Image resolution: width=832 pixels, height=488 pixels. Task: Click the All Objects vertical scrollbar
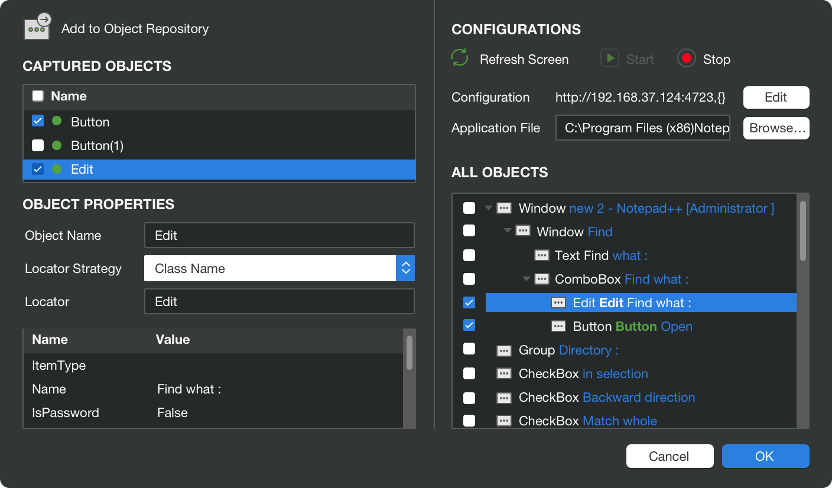click(x=802, y=232)
